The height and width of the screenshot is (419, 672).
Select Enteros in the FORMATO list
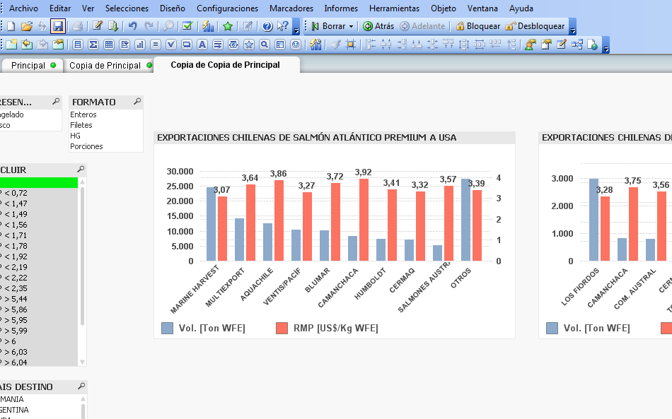(83, 114)
